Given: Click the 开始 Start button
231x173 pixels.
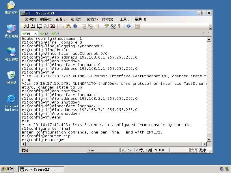Looking at the screenshot, I should [x=8, y=169].
